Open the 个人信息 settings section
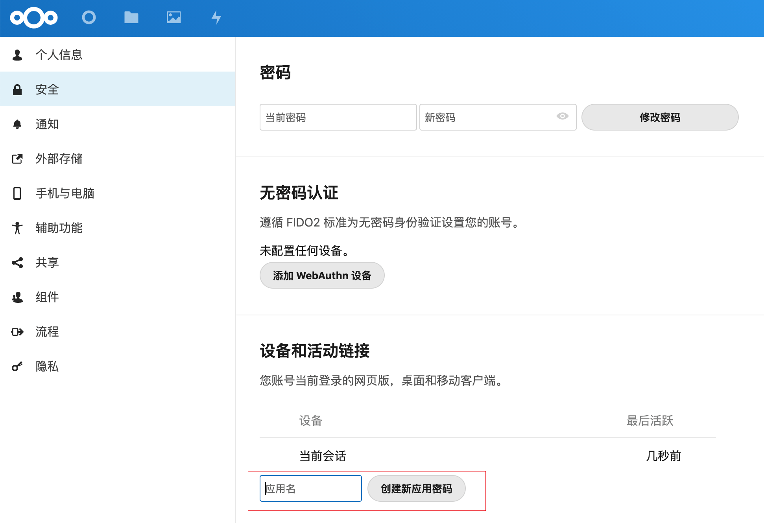764x523 pixels. [x=59, y=55]
